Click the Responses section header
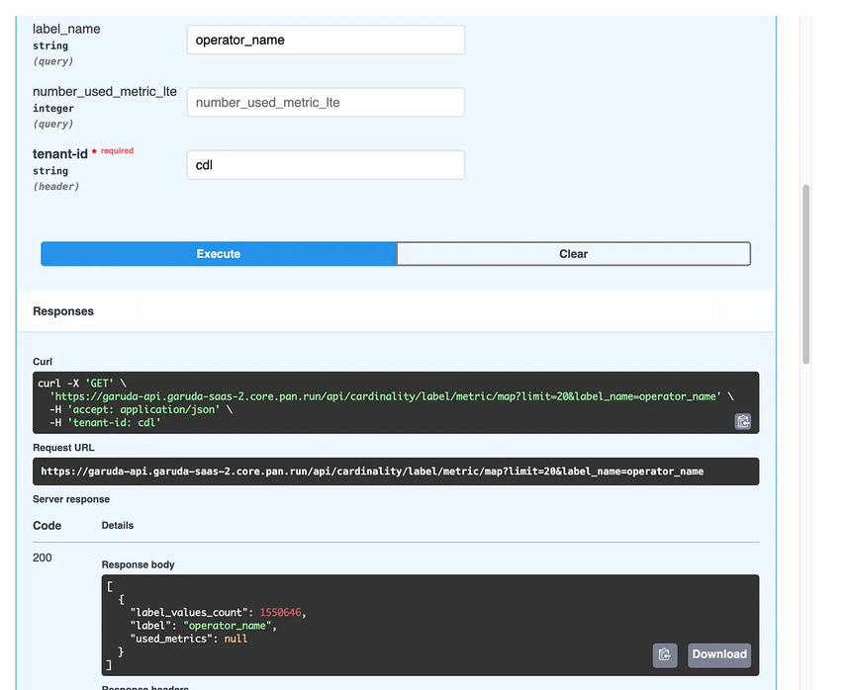This screenshot has width=847, height=690. pyautogui.click(x=63, y=311)
